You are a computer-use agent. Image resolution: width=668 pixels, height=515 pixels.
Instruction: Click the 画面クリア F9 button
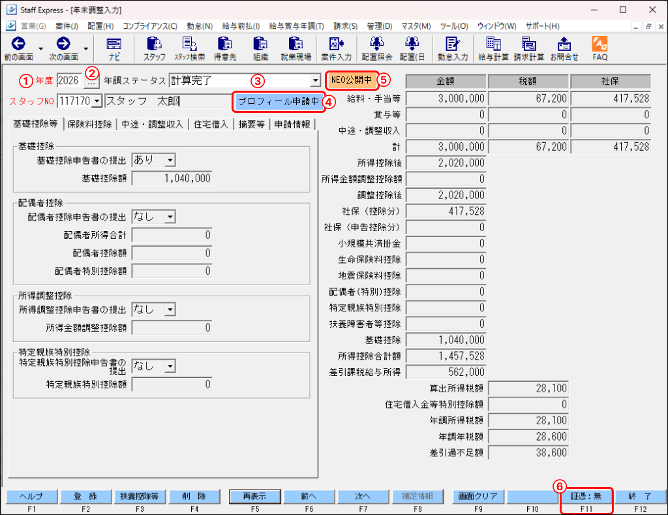478,497
